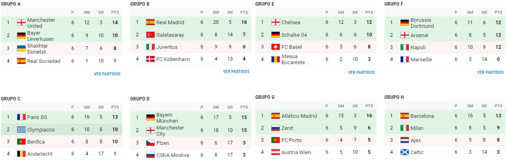The height and width of the screenshot is (161, 508).
Task: Click the England flag next to Manchester United
Action: [21, 23]
